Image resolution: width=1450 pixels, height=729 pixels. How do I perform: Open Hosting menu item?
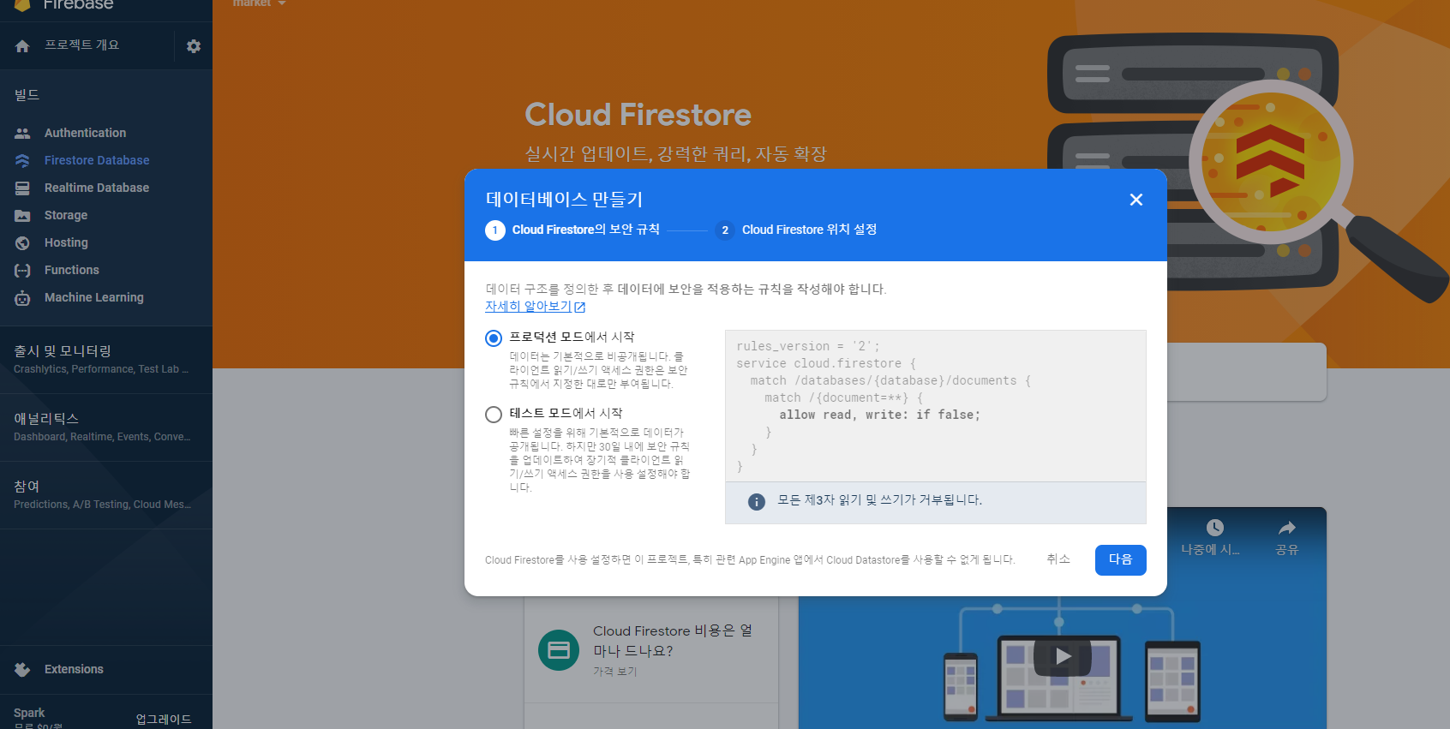(x=66, y=242)
